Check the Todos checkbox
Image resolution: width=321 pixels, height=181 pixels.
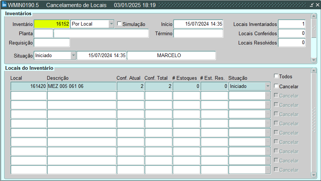pyautogui.click(x=276, y=76)
